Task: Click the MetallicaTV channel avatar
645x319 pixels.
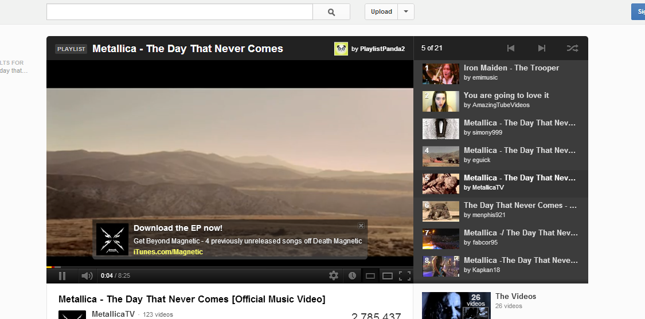Action: [x=72, y=315]
